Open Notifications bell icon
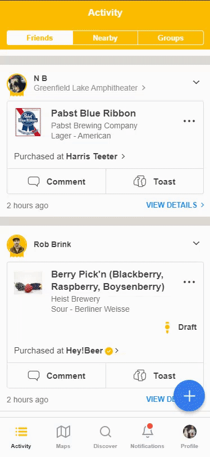The image size is (210, 457). click(x=148, y=431)
